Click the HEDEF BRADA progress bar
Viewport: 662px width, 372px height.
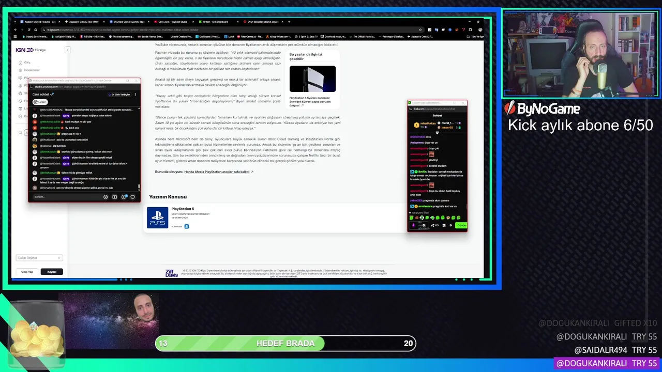(285, 343)
